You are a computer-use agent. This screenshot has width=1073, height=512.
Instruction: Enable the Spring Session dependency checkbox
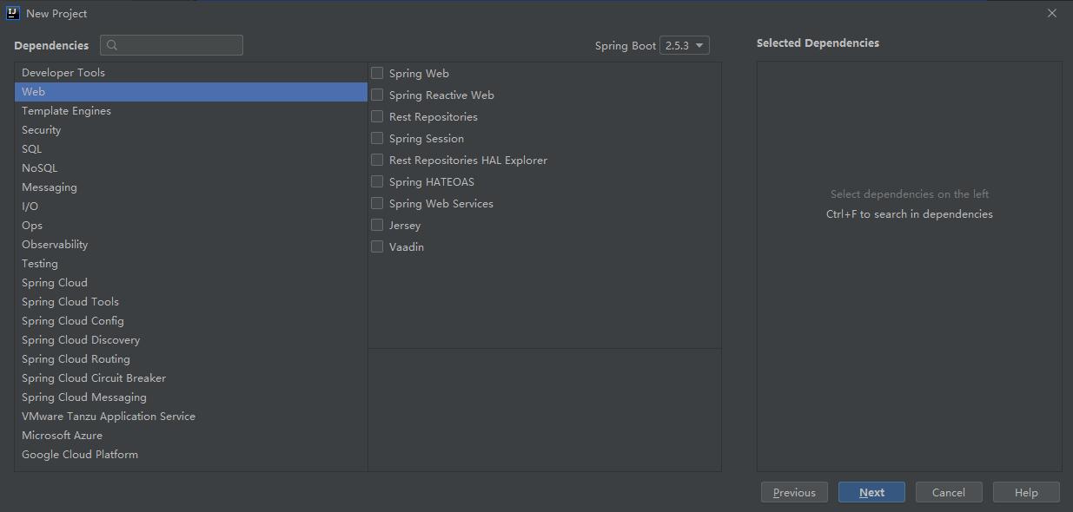pos(377,138)
